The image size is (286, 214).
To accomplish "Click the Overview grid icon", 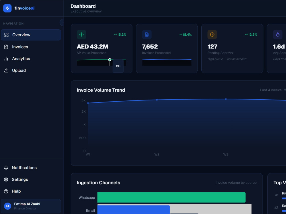I will click(6, 35).
